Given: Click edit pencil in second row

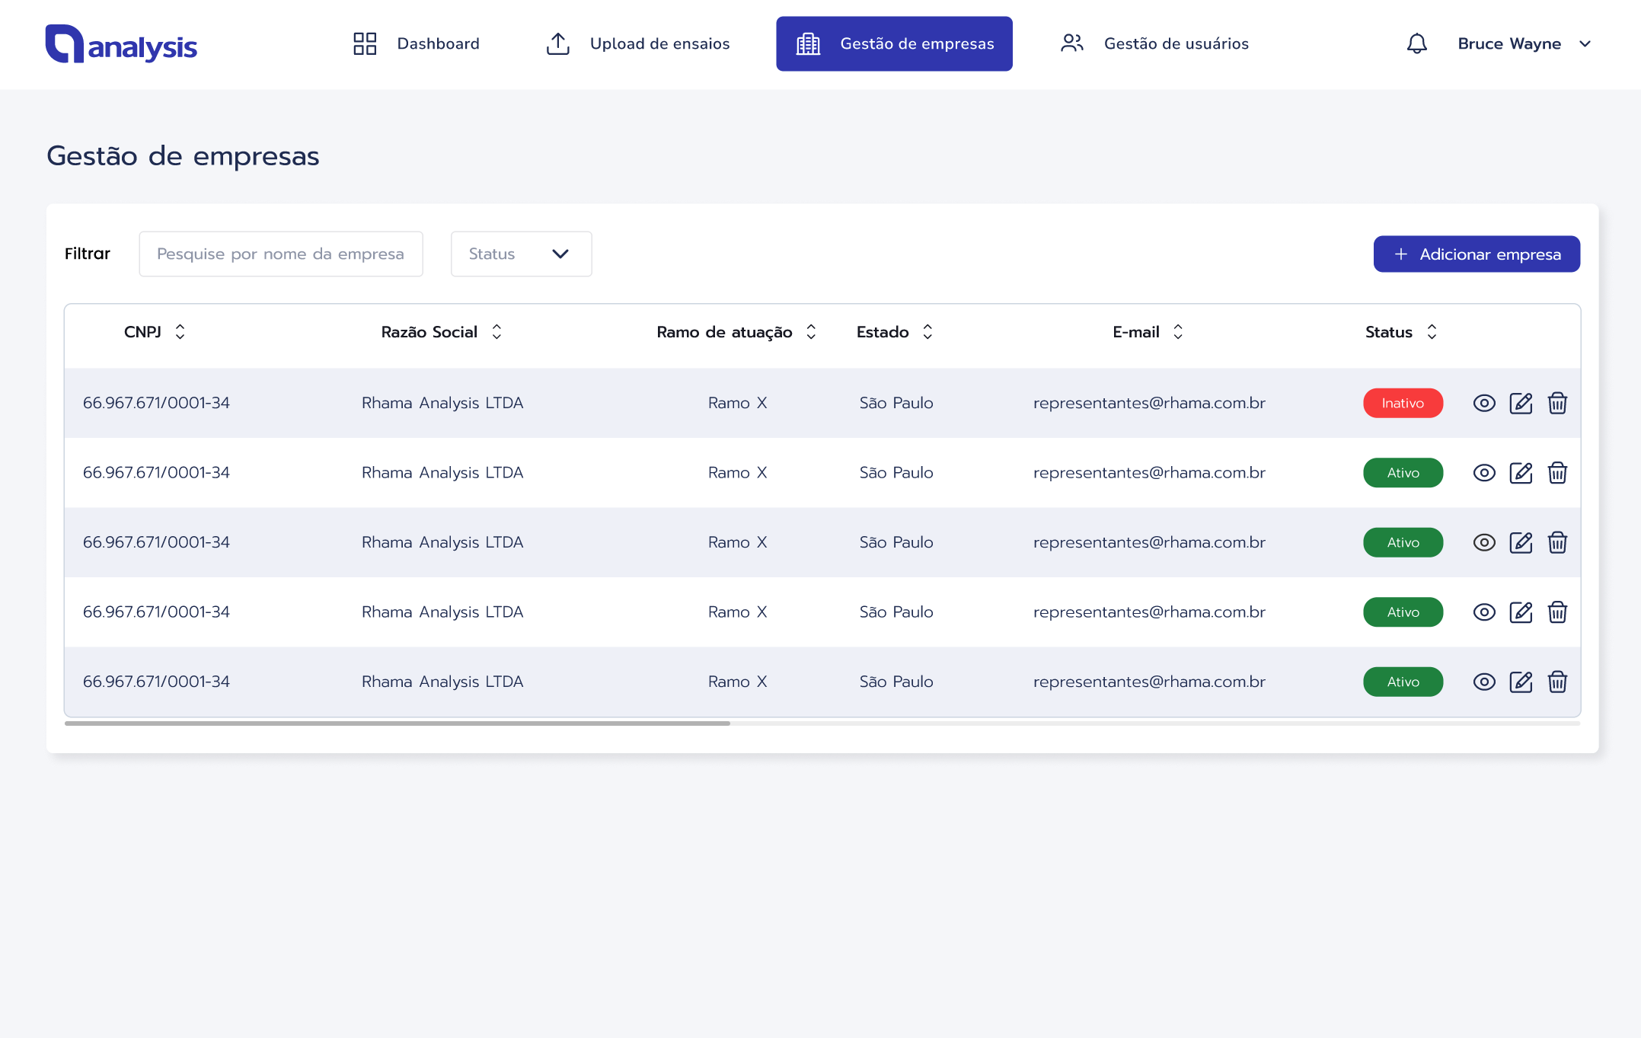Looking at the screenshot, I should tap(1521, 473).
